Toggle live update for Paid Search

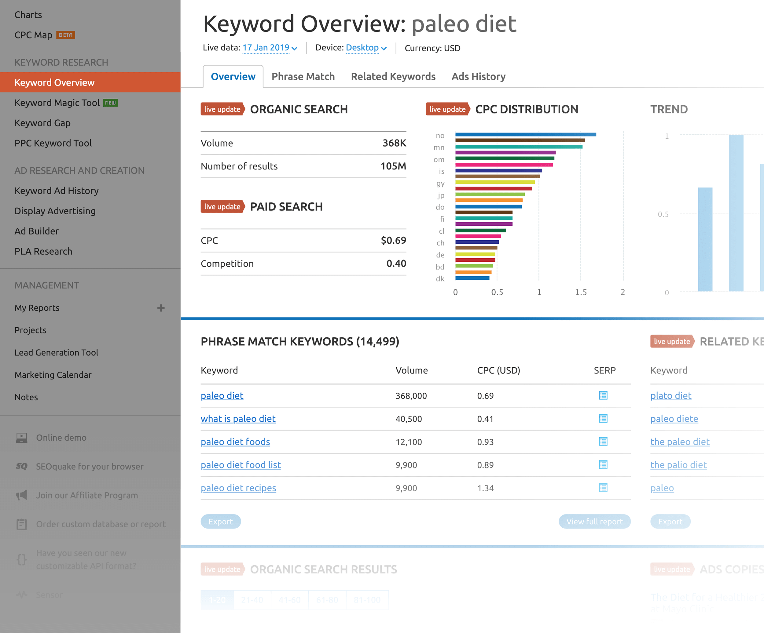222,206
